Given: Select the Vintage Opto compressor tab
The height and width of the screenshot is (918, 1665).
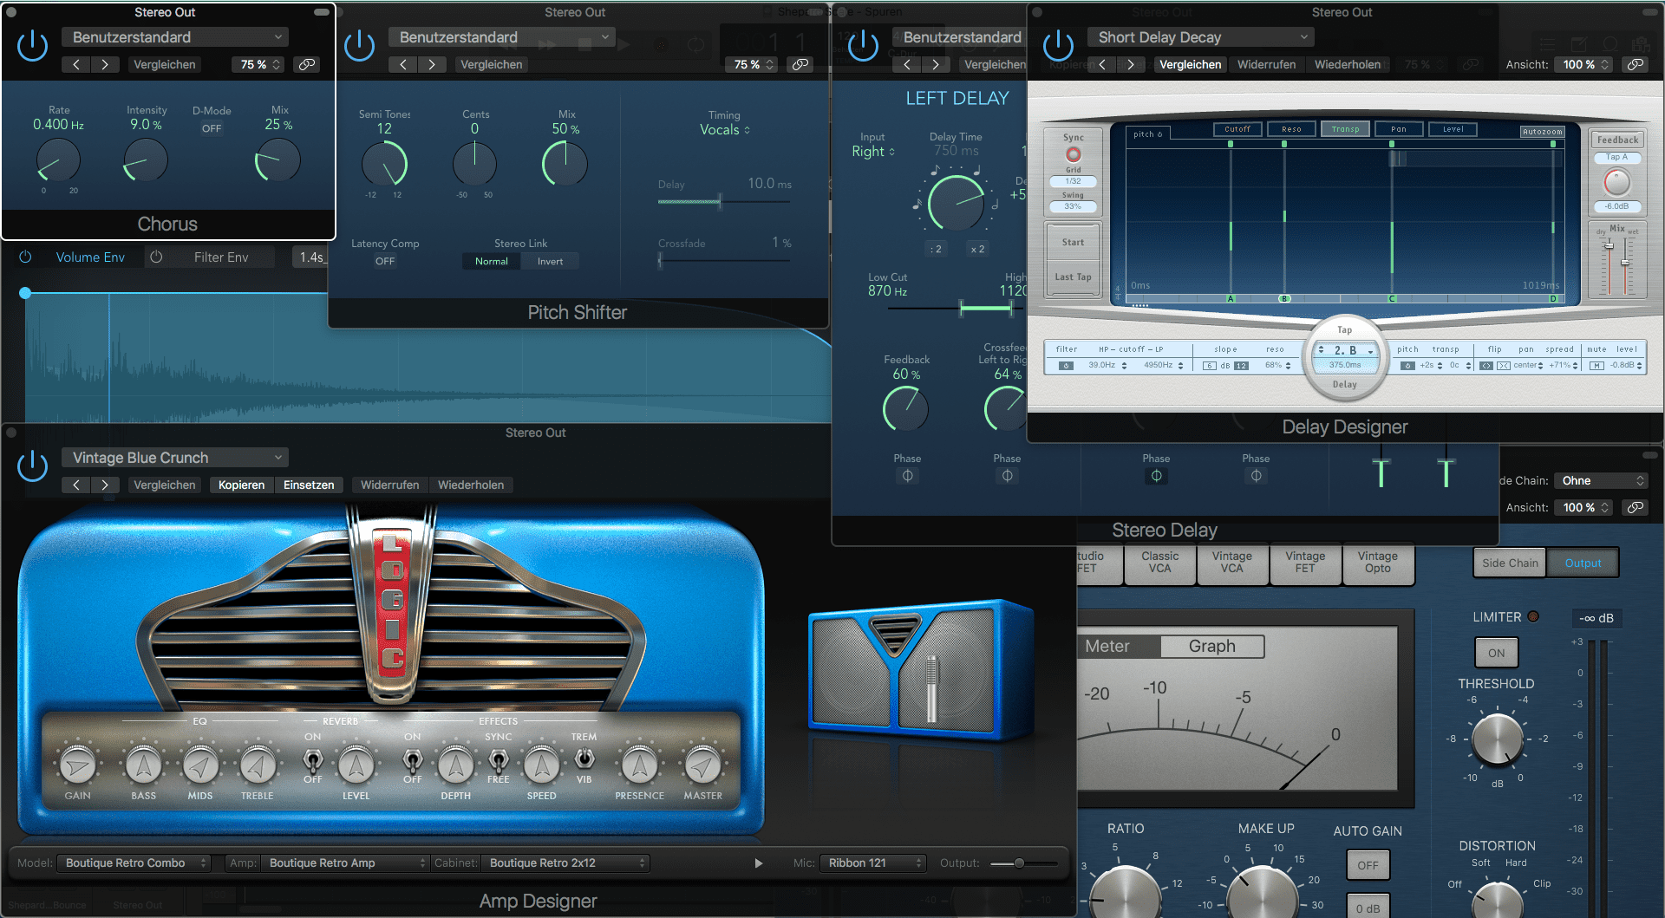Looking at the screenshot, I should tap(1377, 563).
